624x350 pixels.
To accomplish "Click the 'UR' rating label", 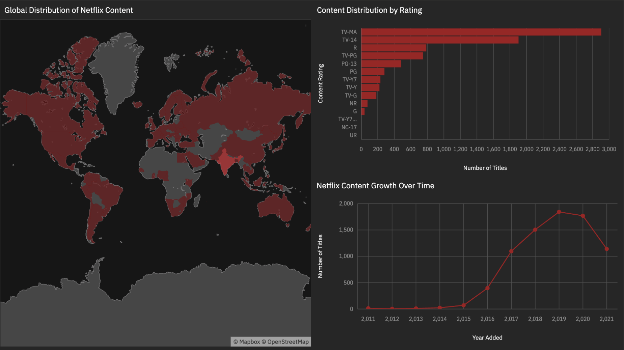I will (x=353, y=135).
